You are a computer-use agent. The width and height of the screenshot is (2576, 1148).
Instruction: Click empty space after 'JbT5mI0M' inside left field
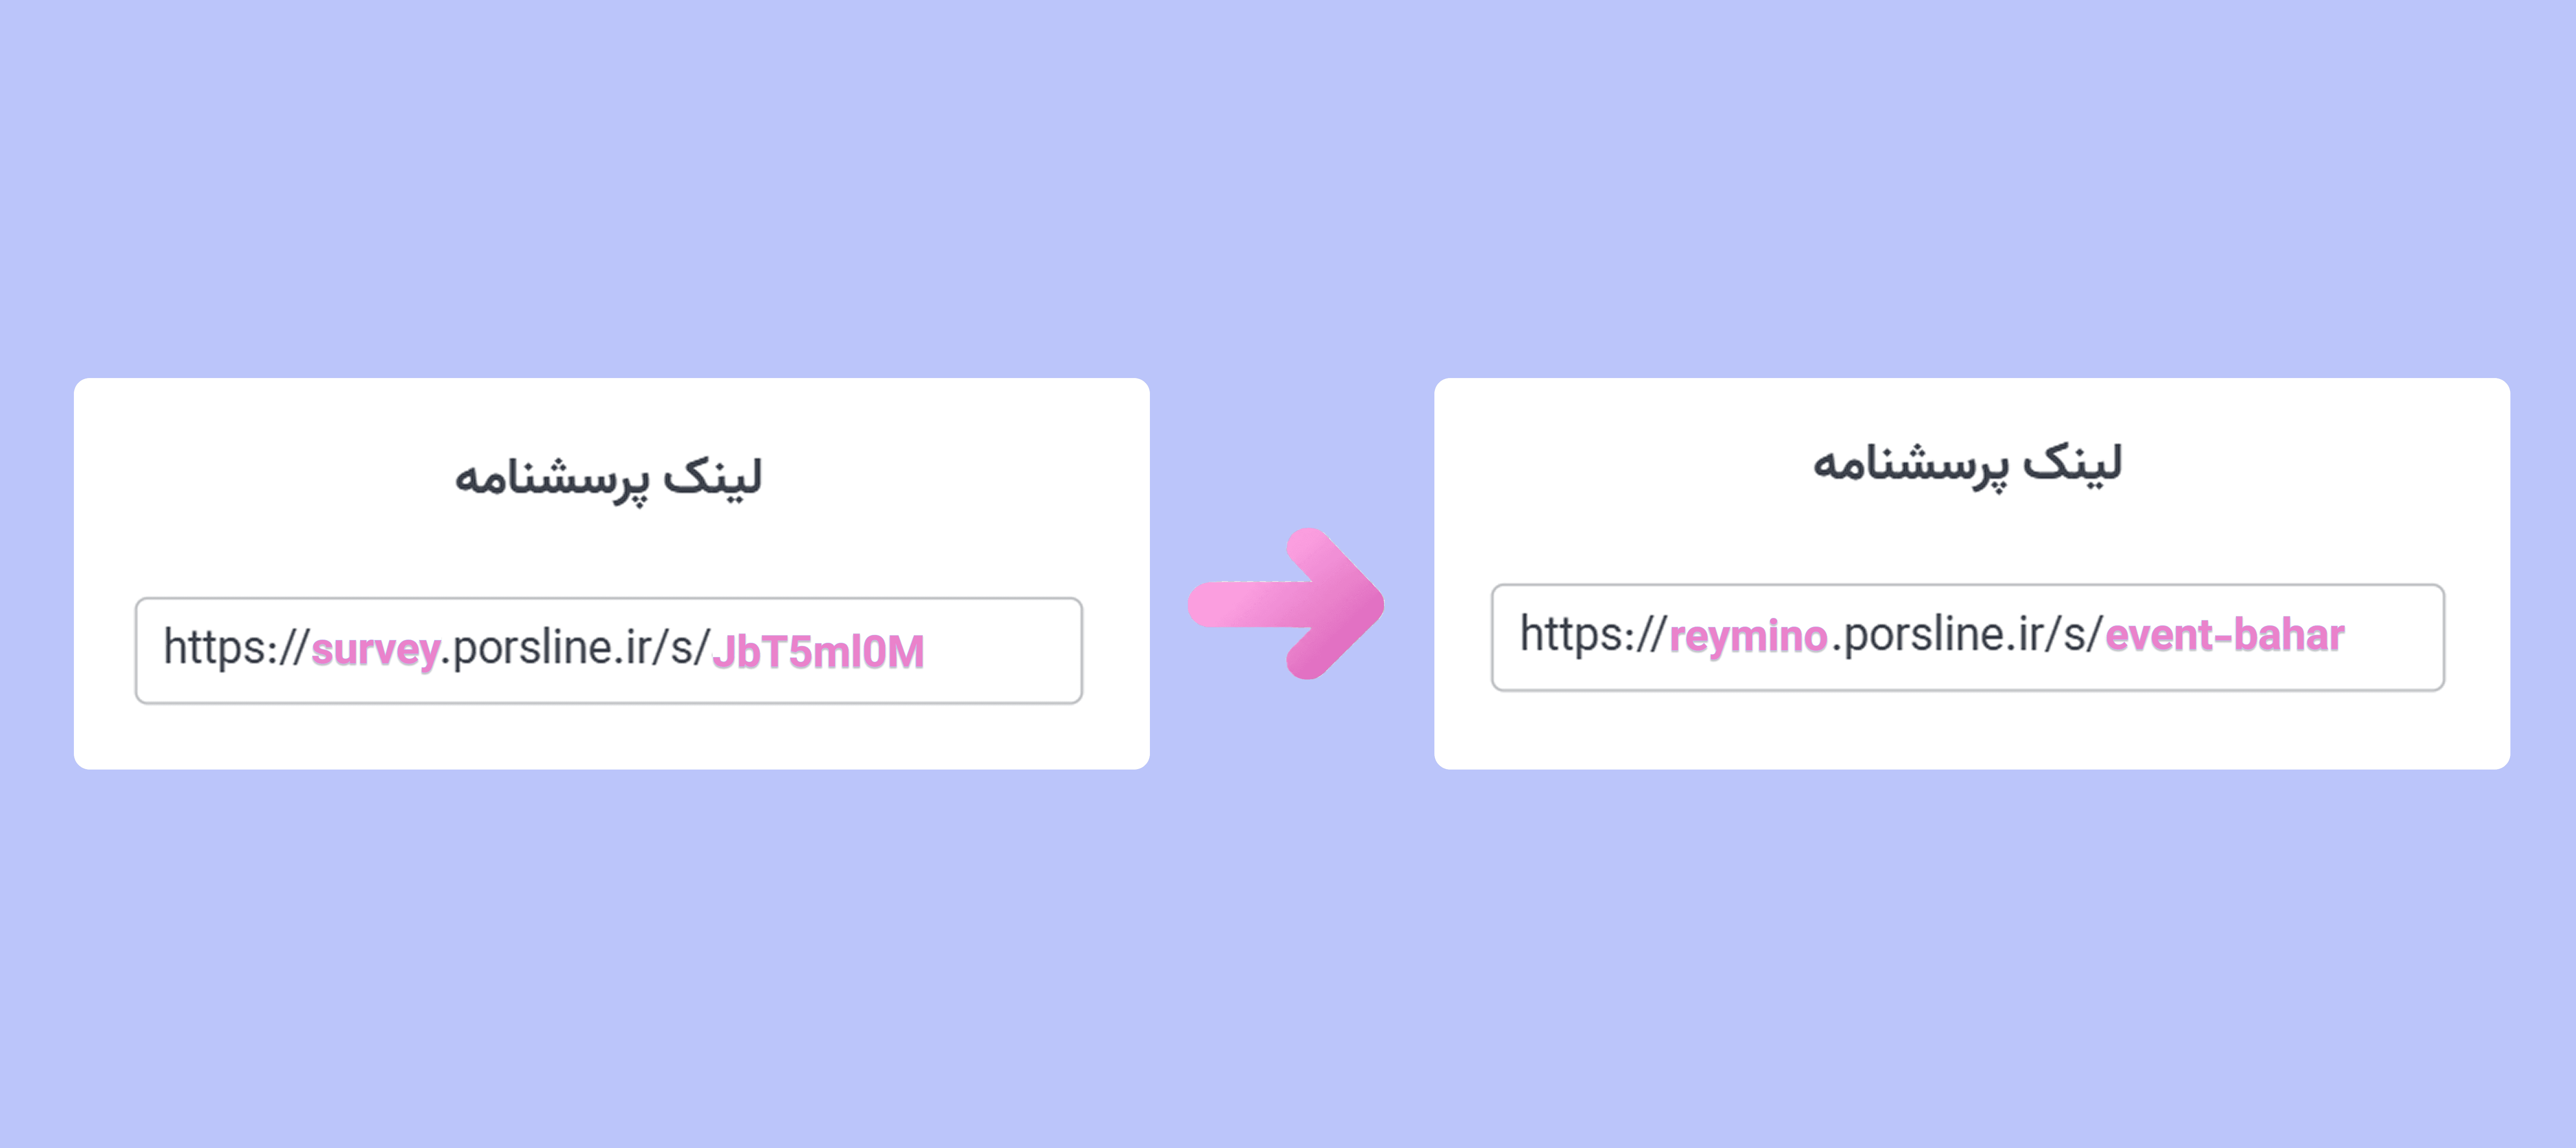(x=1002, y=651)
